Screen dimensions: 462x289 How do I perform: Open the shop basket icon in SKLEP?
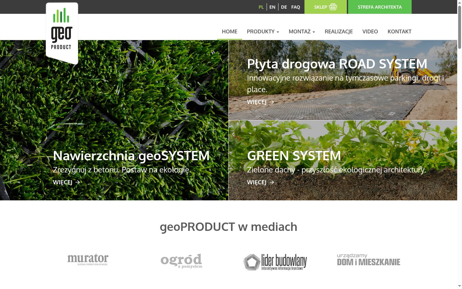click(x=333, y=7)
